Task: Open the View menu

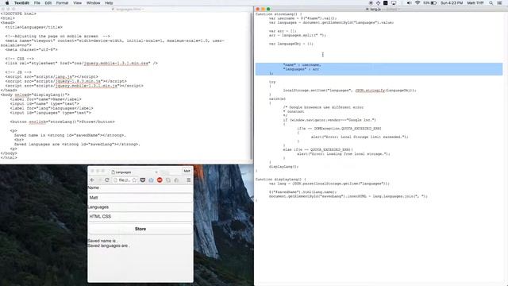Action: pos(78,3)
